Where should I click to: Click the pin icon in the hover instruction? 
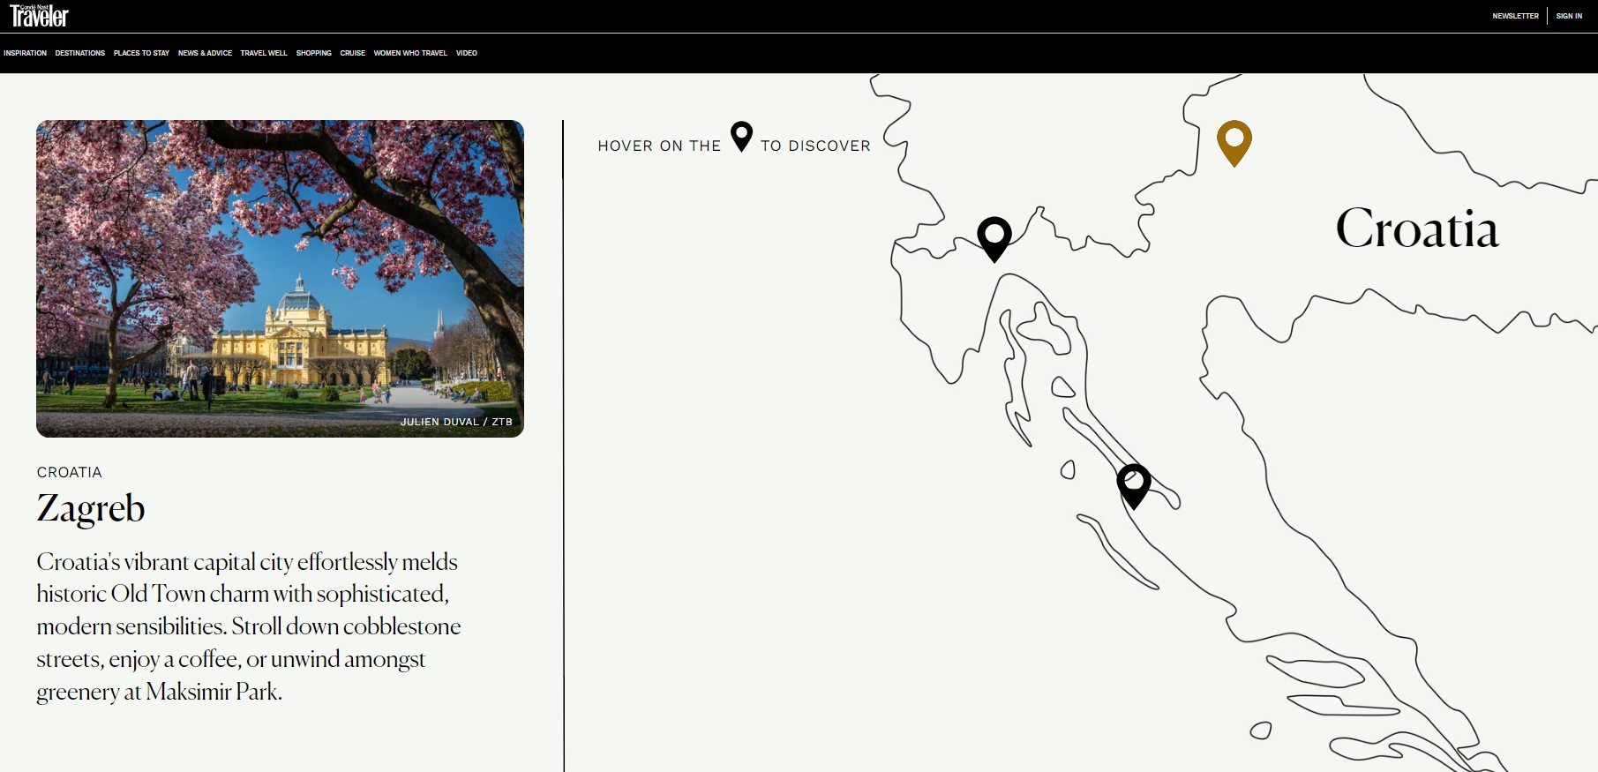tap(741, 136)
